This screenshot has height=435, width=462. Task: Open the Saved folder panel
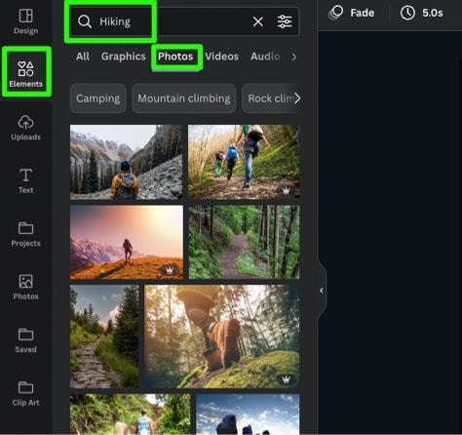click(25, 340)
